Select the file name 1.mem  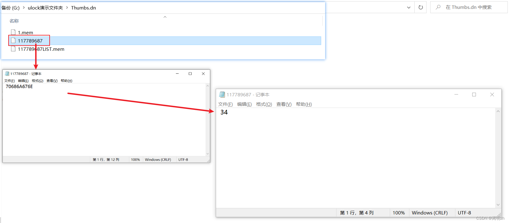pos(25,32)
